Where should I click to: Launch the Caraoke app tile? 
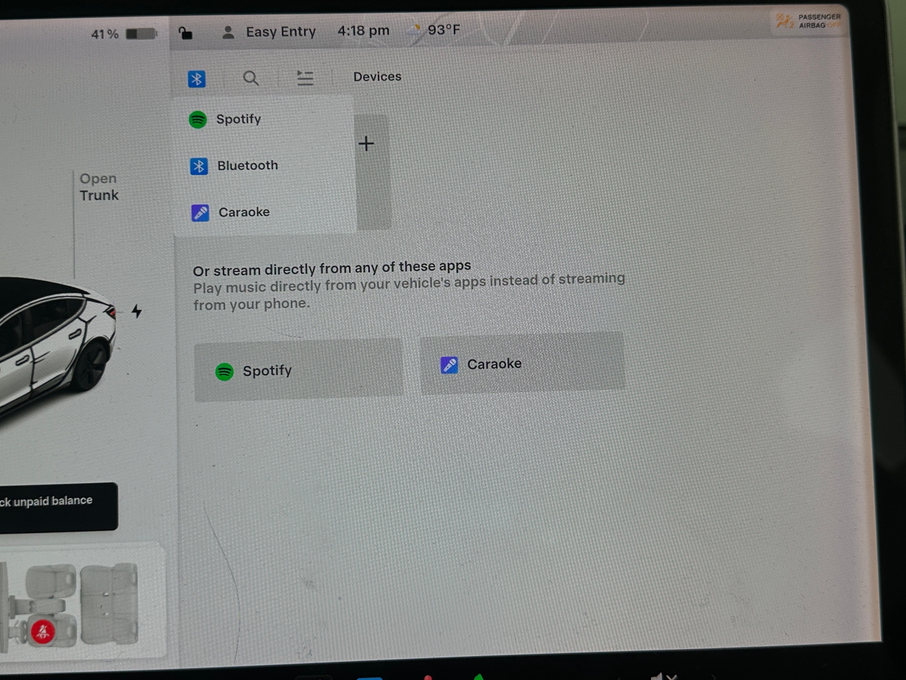point(522,363)
